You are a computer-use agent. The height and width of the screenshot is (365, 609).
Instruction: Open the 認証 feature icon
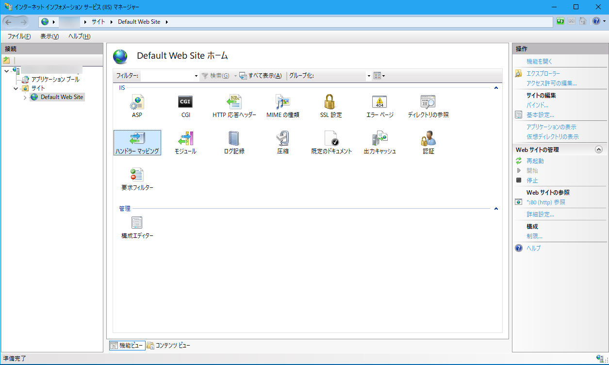pyautogui.click(x=428, y=141)
